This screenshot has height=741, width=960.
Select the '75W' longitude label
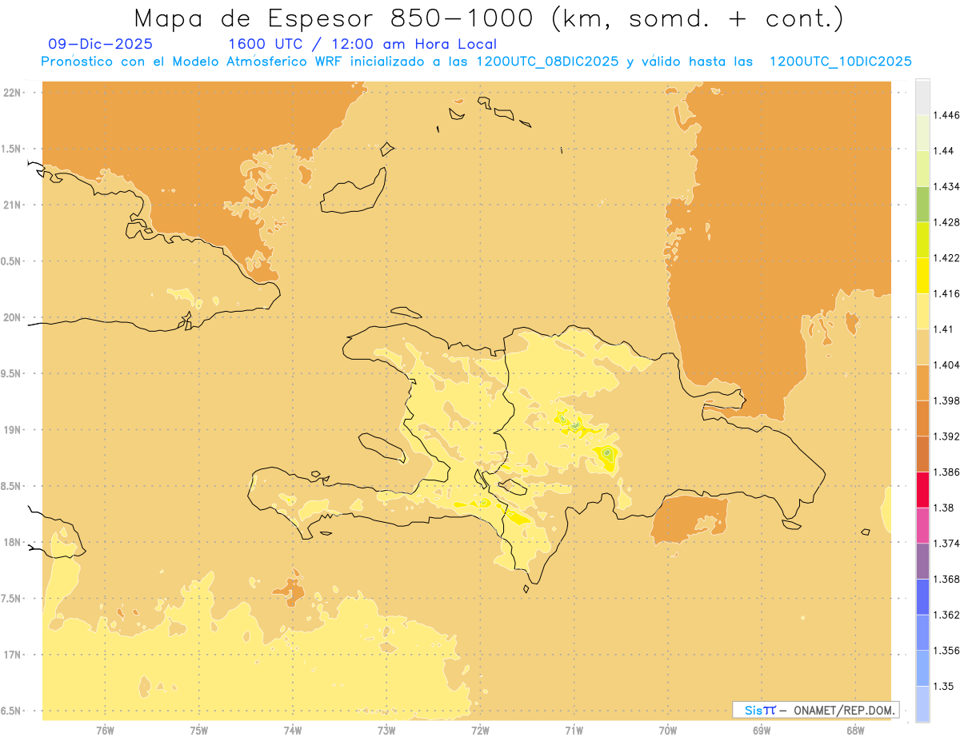click(x=199, y=731)
